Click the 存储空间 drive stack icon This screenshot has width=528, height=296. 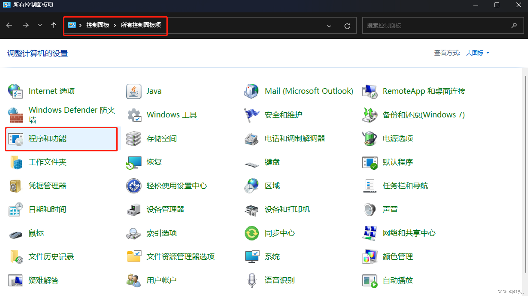(134, 138)
